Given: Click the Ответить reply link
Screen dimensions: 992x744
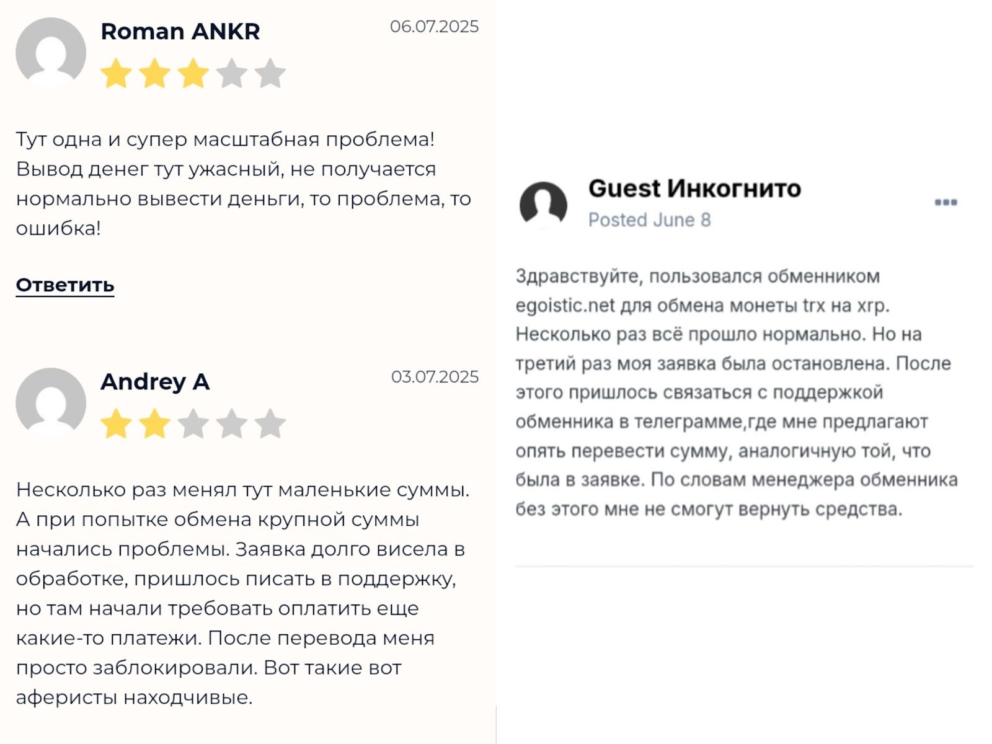Looking at the screenshot, I should [x=65, y=285].
